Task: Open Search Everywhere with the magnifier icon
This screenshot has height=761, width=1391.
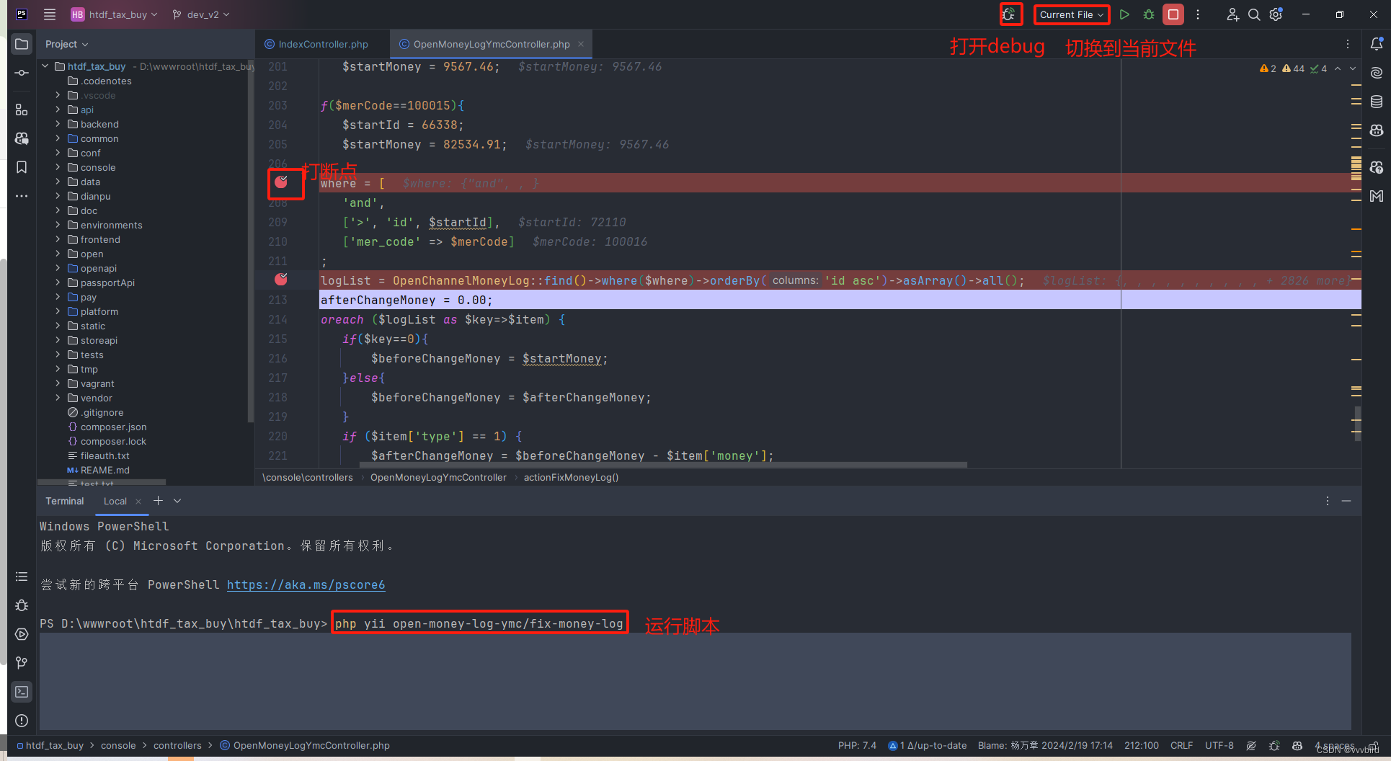Action: pyautogui.click(x=1254, y=14)
